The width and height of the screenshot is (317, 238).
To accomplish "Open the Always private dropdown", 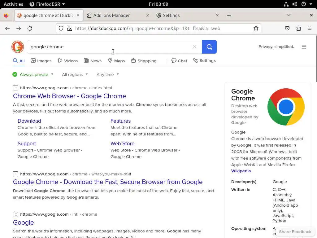I will point(33,74).
